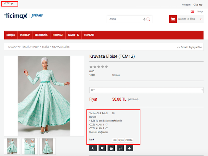Go back via Önceki Sayfaya Dön link
The image size is (208, 156).
189,47
